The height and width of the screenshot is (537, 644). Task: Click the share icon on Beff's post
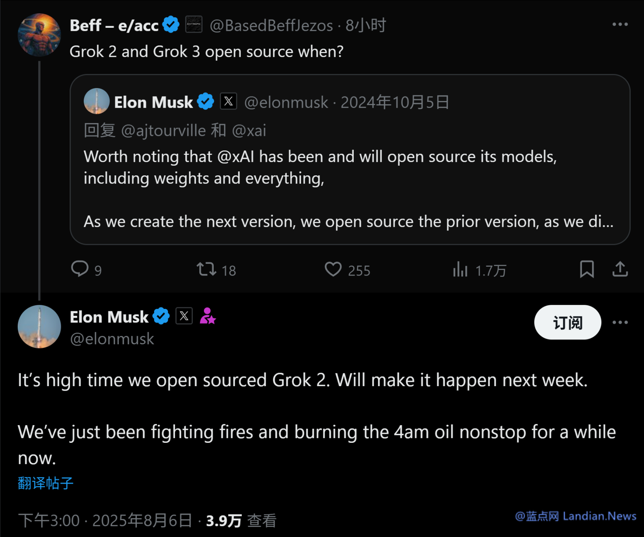pyautogui.click(x=620, y=269)
